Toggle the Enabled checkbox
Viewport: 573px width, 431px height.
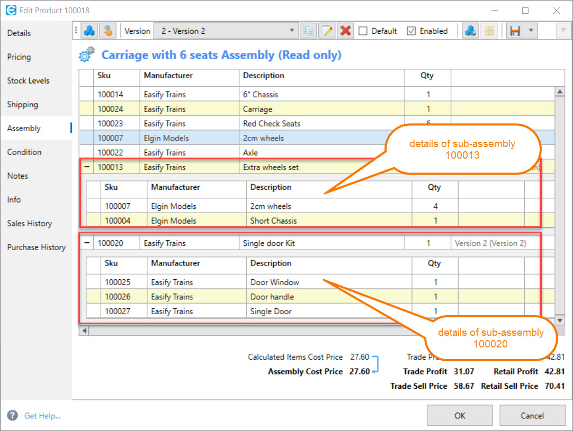click(411, 31)
